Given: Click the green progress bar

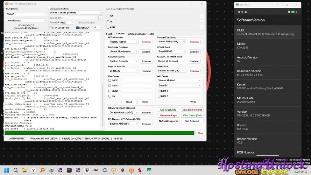Looking at the screenshot, I should click(x=99, y=133).
